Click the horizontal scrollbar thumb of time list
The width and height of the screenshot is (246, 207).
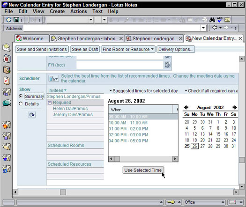pos(117,159)
